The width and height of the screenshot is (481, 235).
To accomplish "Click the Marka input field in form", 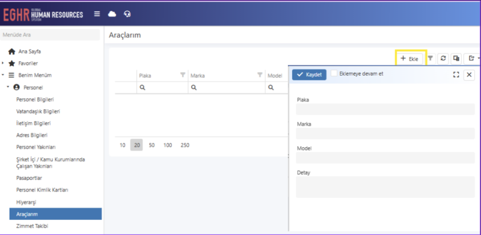I will click(385, 133).
